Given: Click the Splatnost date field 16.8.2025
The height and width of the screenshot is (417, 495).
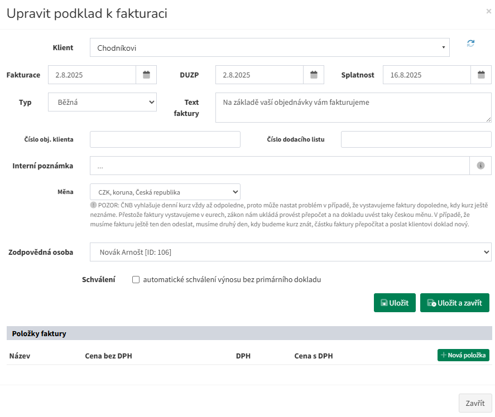Looking at the screenshot, I should point(426,75).
